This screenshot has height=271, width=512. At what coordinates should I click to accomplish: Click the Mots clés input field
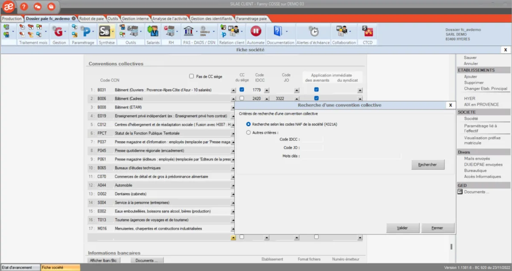352,156
